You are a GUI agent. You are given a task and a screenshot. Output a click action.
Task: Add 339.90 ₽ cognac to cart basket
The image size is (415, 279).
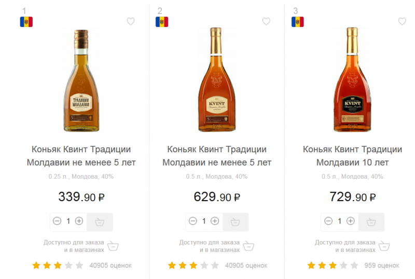[x=100, y=222]
